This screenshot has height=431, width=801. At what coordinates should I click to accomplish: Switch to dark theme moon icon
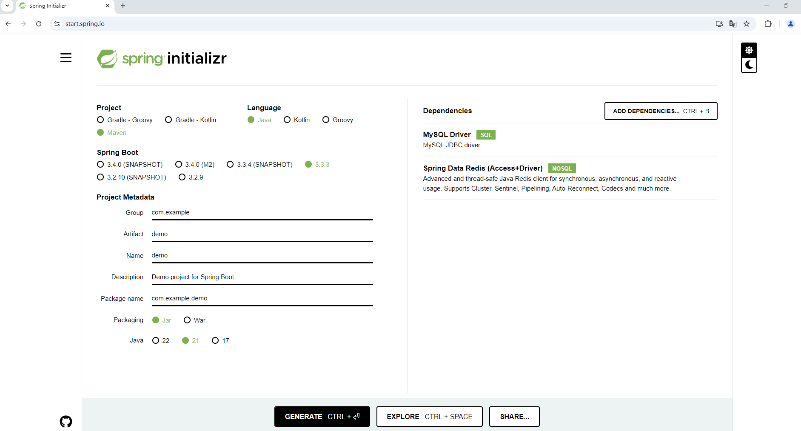pyautogui.click(x=749, y=65)
